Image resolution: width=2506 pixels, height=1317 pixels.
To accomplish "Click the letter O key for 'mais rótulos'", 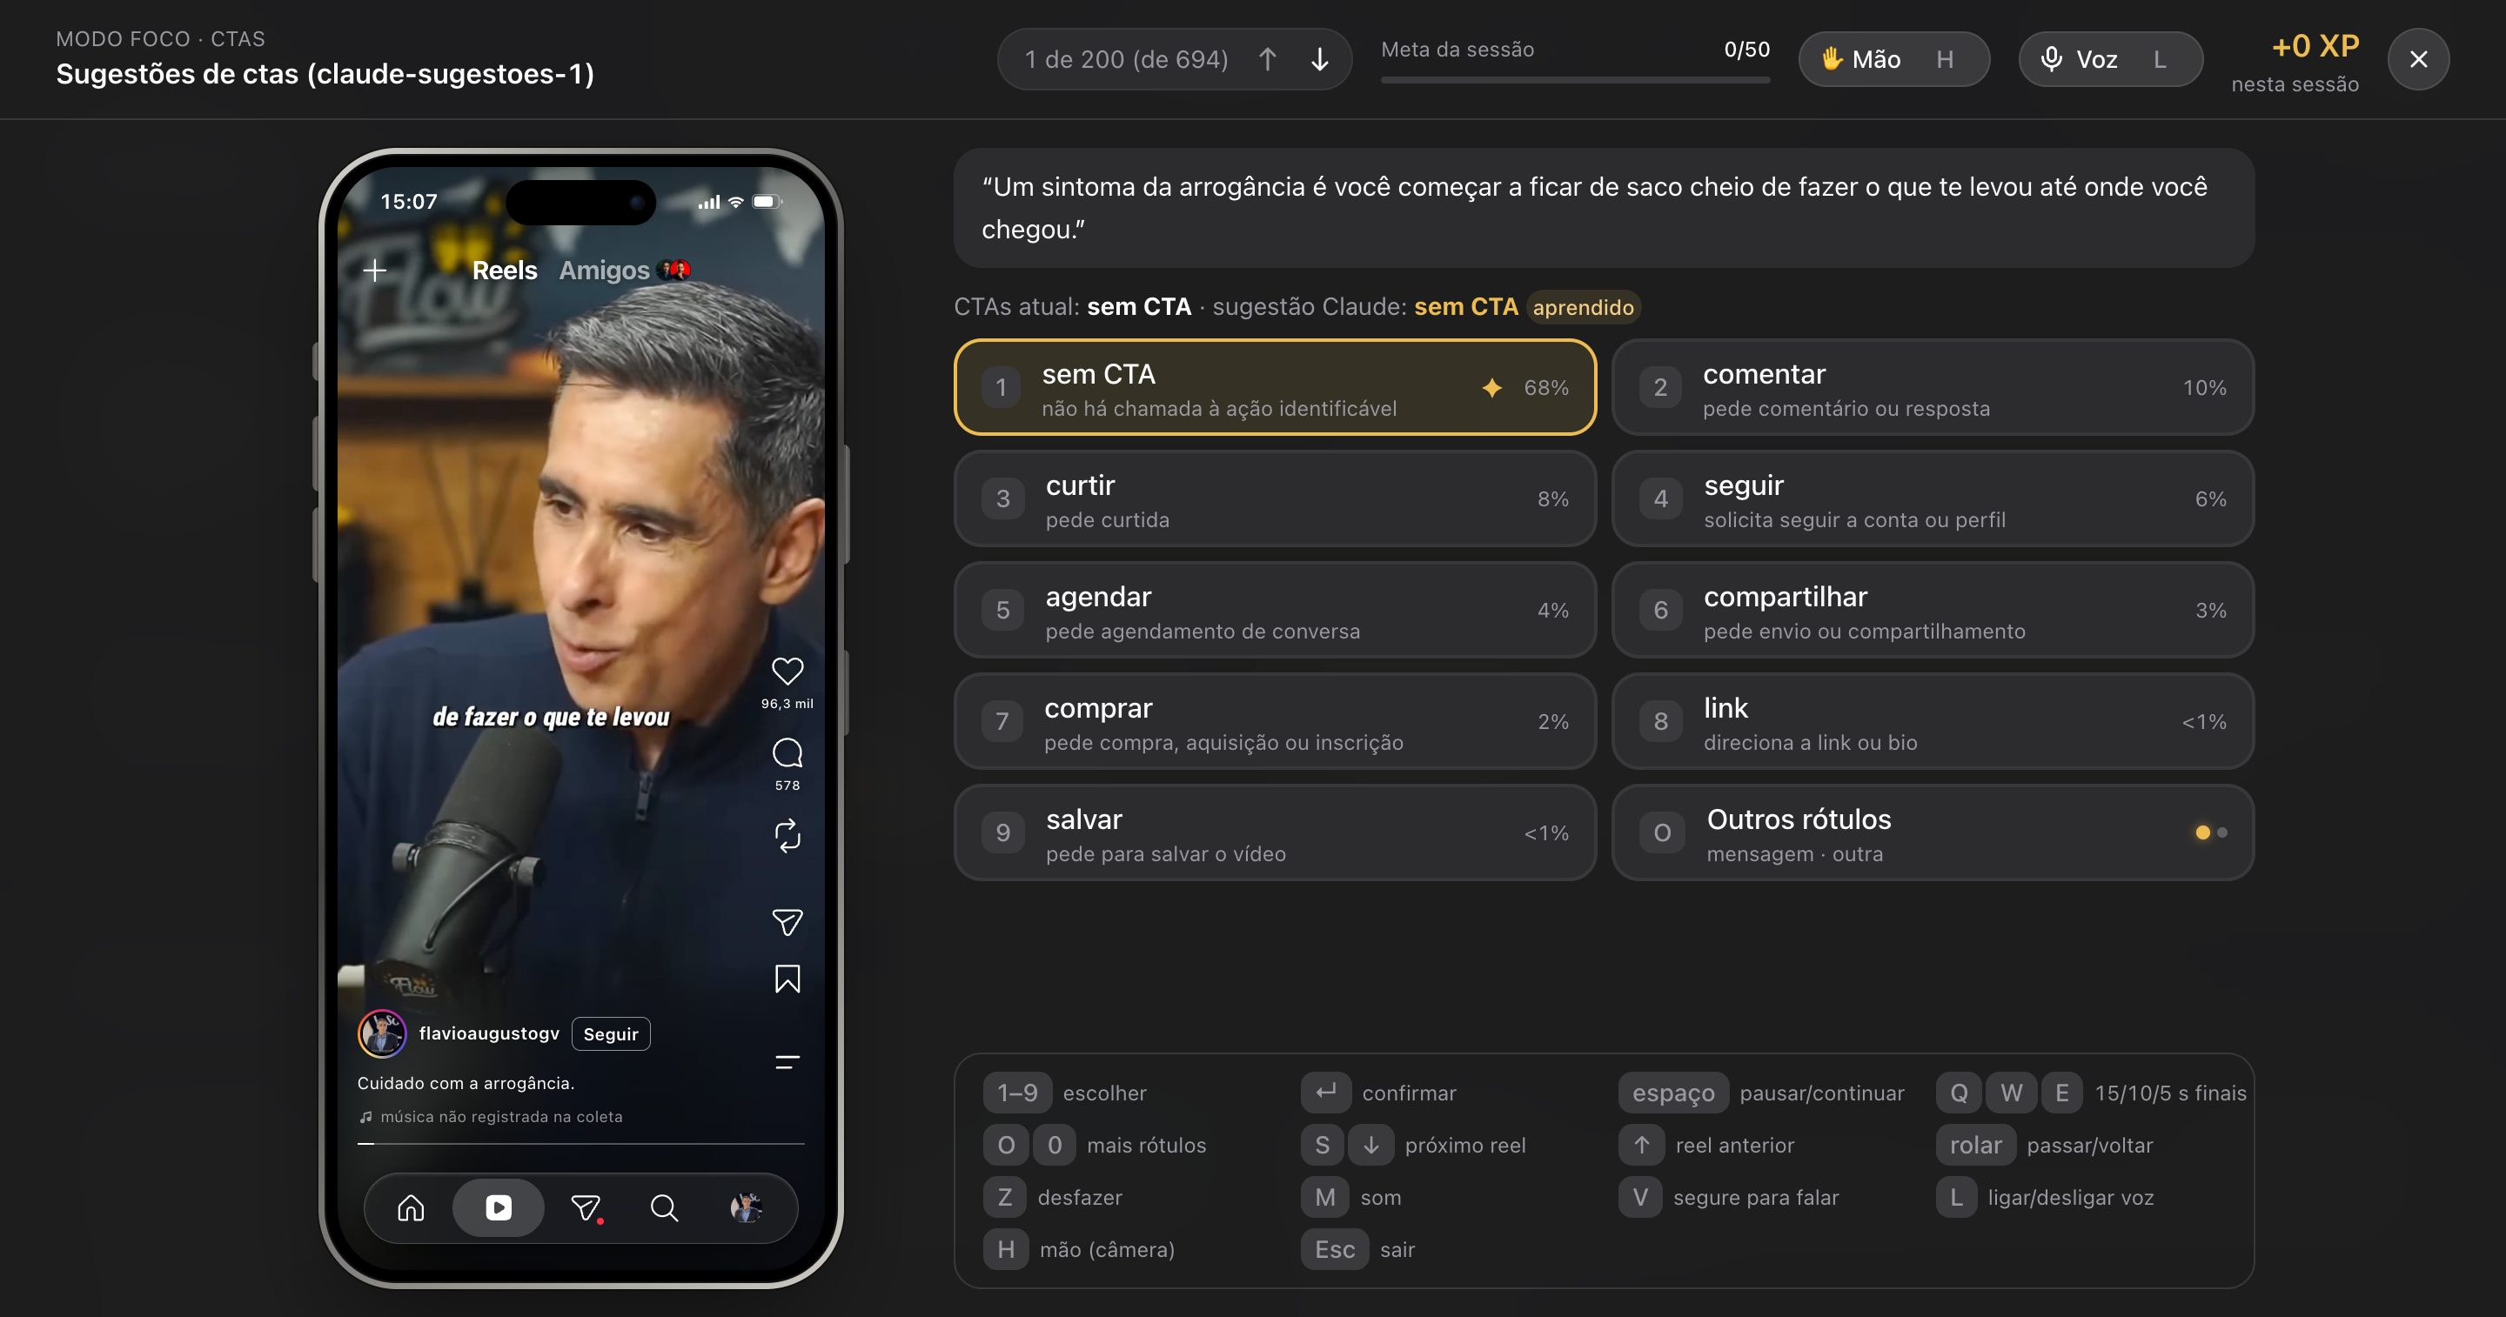I will 1006,1146.
